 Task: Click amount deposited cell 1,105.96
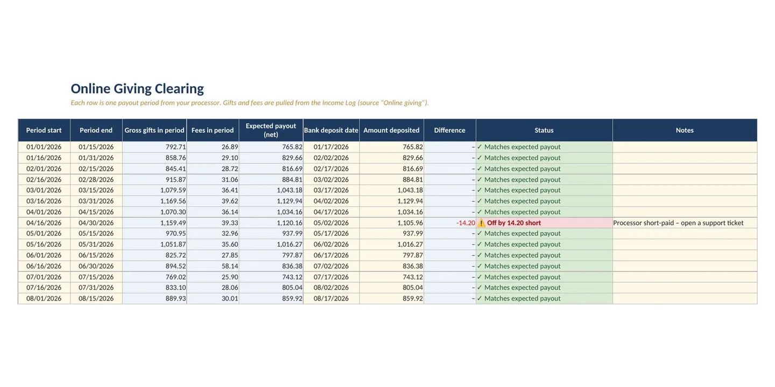click(392, 223)
